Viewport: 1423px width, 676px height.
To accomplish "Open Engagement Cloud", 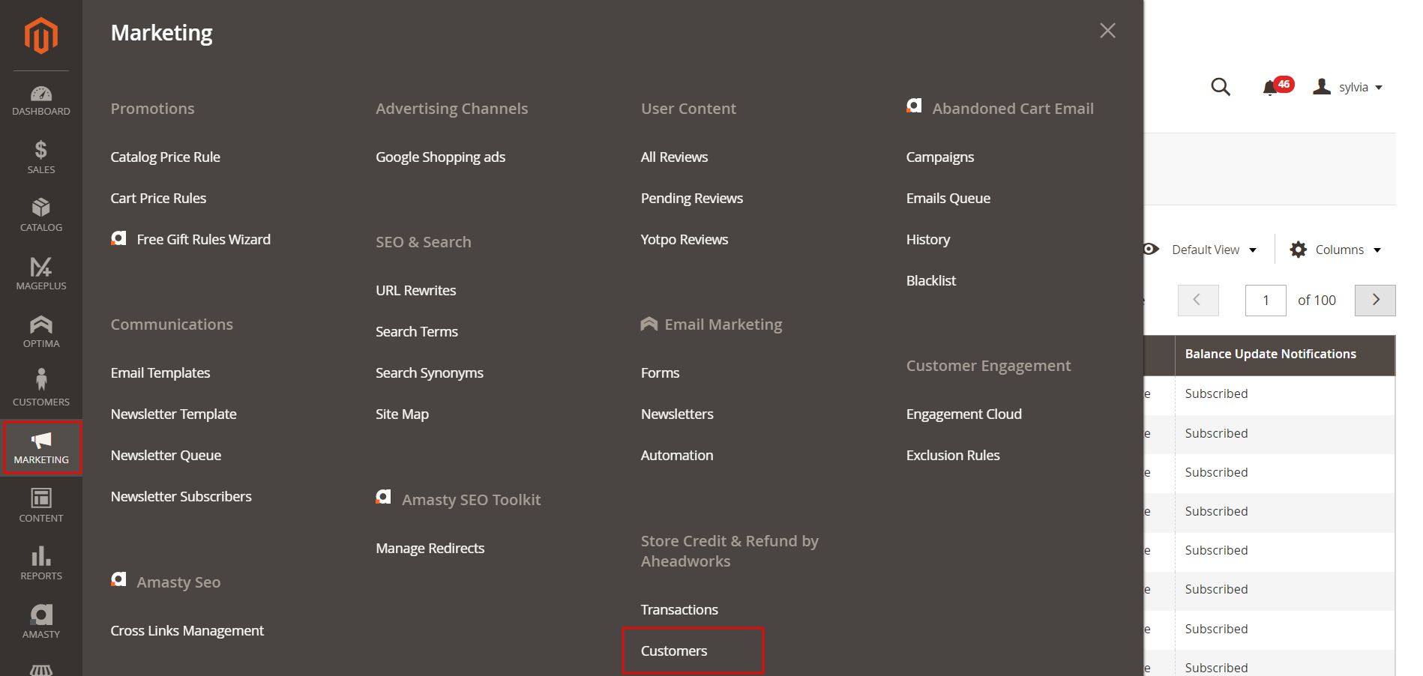I will 964,414.
